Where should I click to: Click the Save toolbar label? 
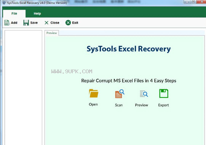pos(34,23)
